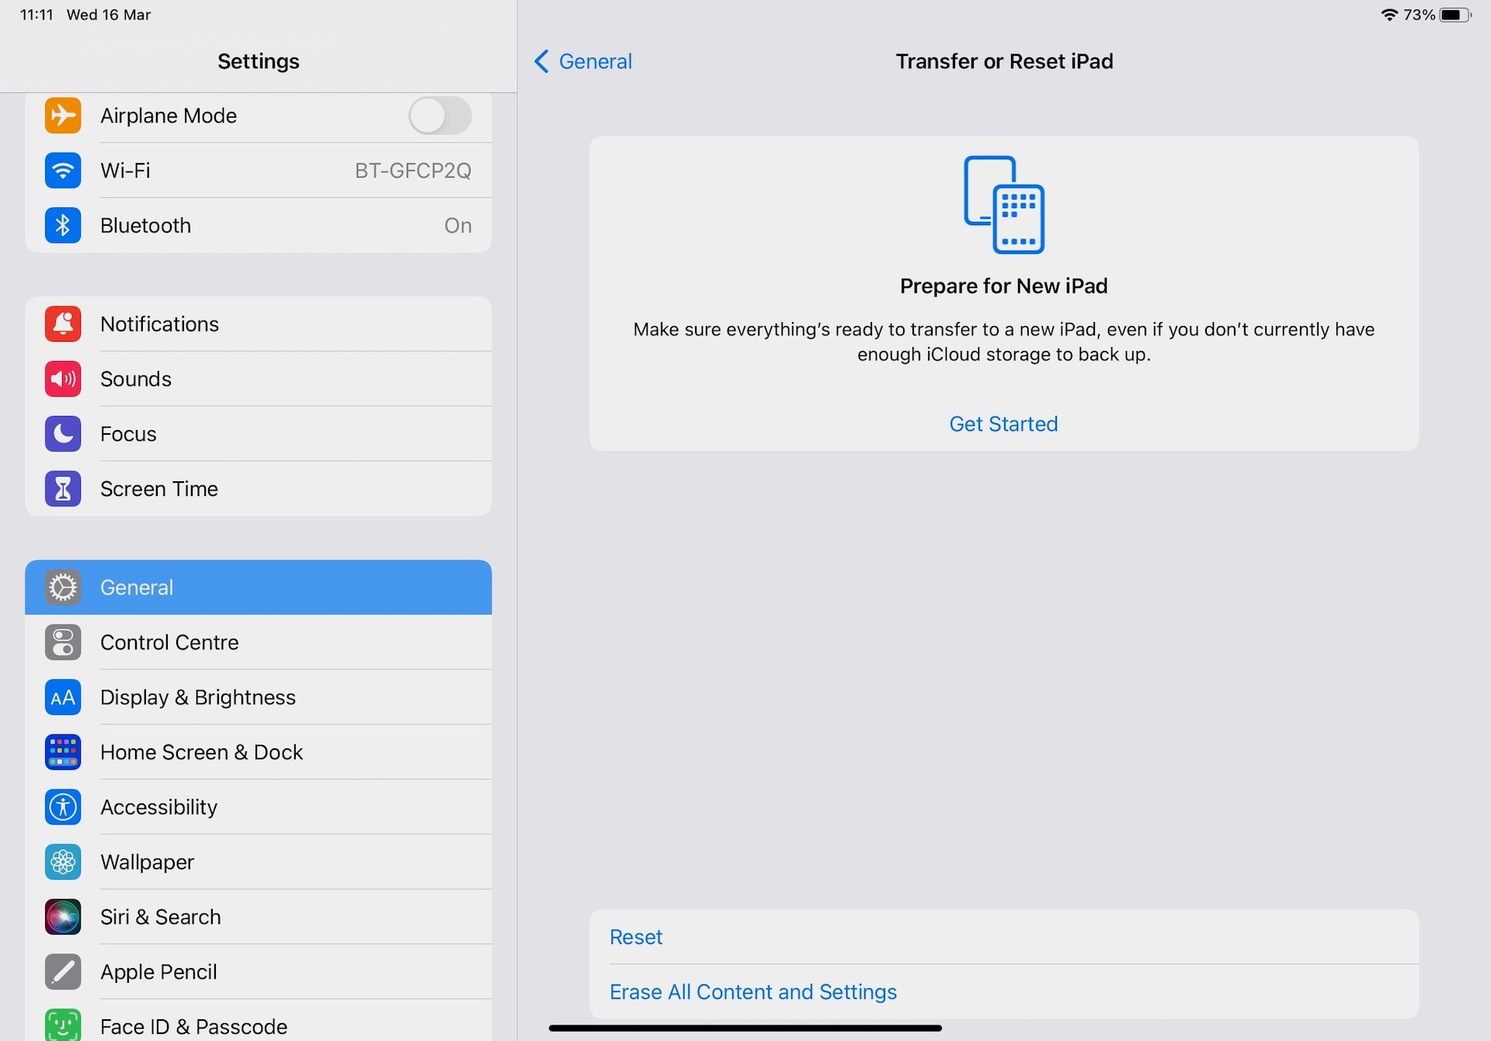
Task: Open Wallpaper settings
Action: coord(259,862)
